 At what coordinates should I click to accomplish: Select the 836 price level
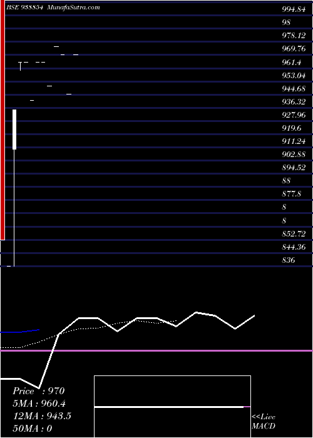tap(289, 261)
